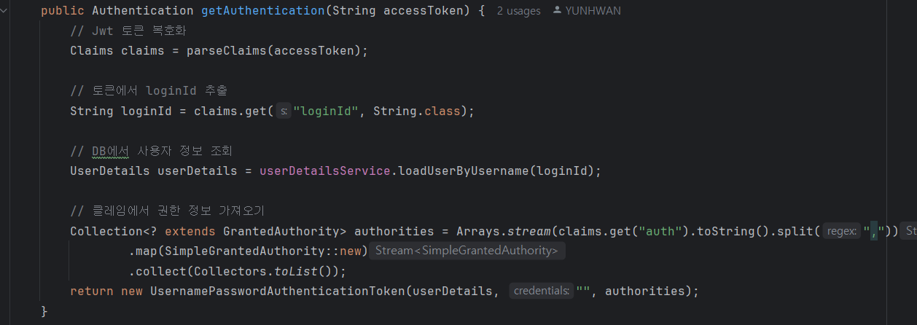Click the userDetailsService field reference
Viewport: 917px width, 325px height.
(324, 171)
